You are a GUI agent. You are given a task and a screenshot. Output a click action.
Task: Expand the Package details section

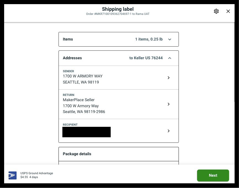tap(118, 154)
